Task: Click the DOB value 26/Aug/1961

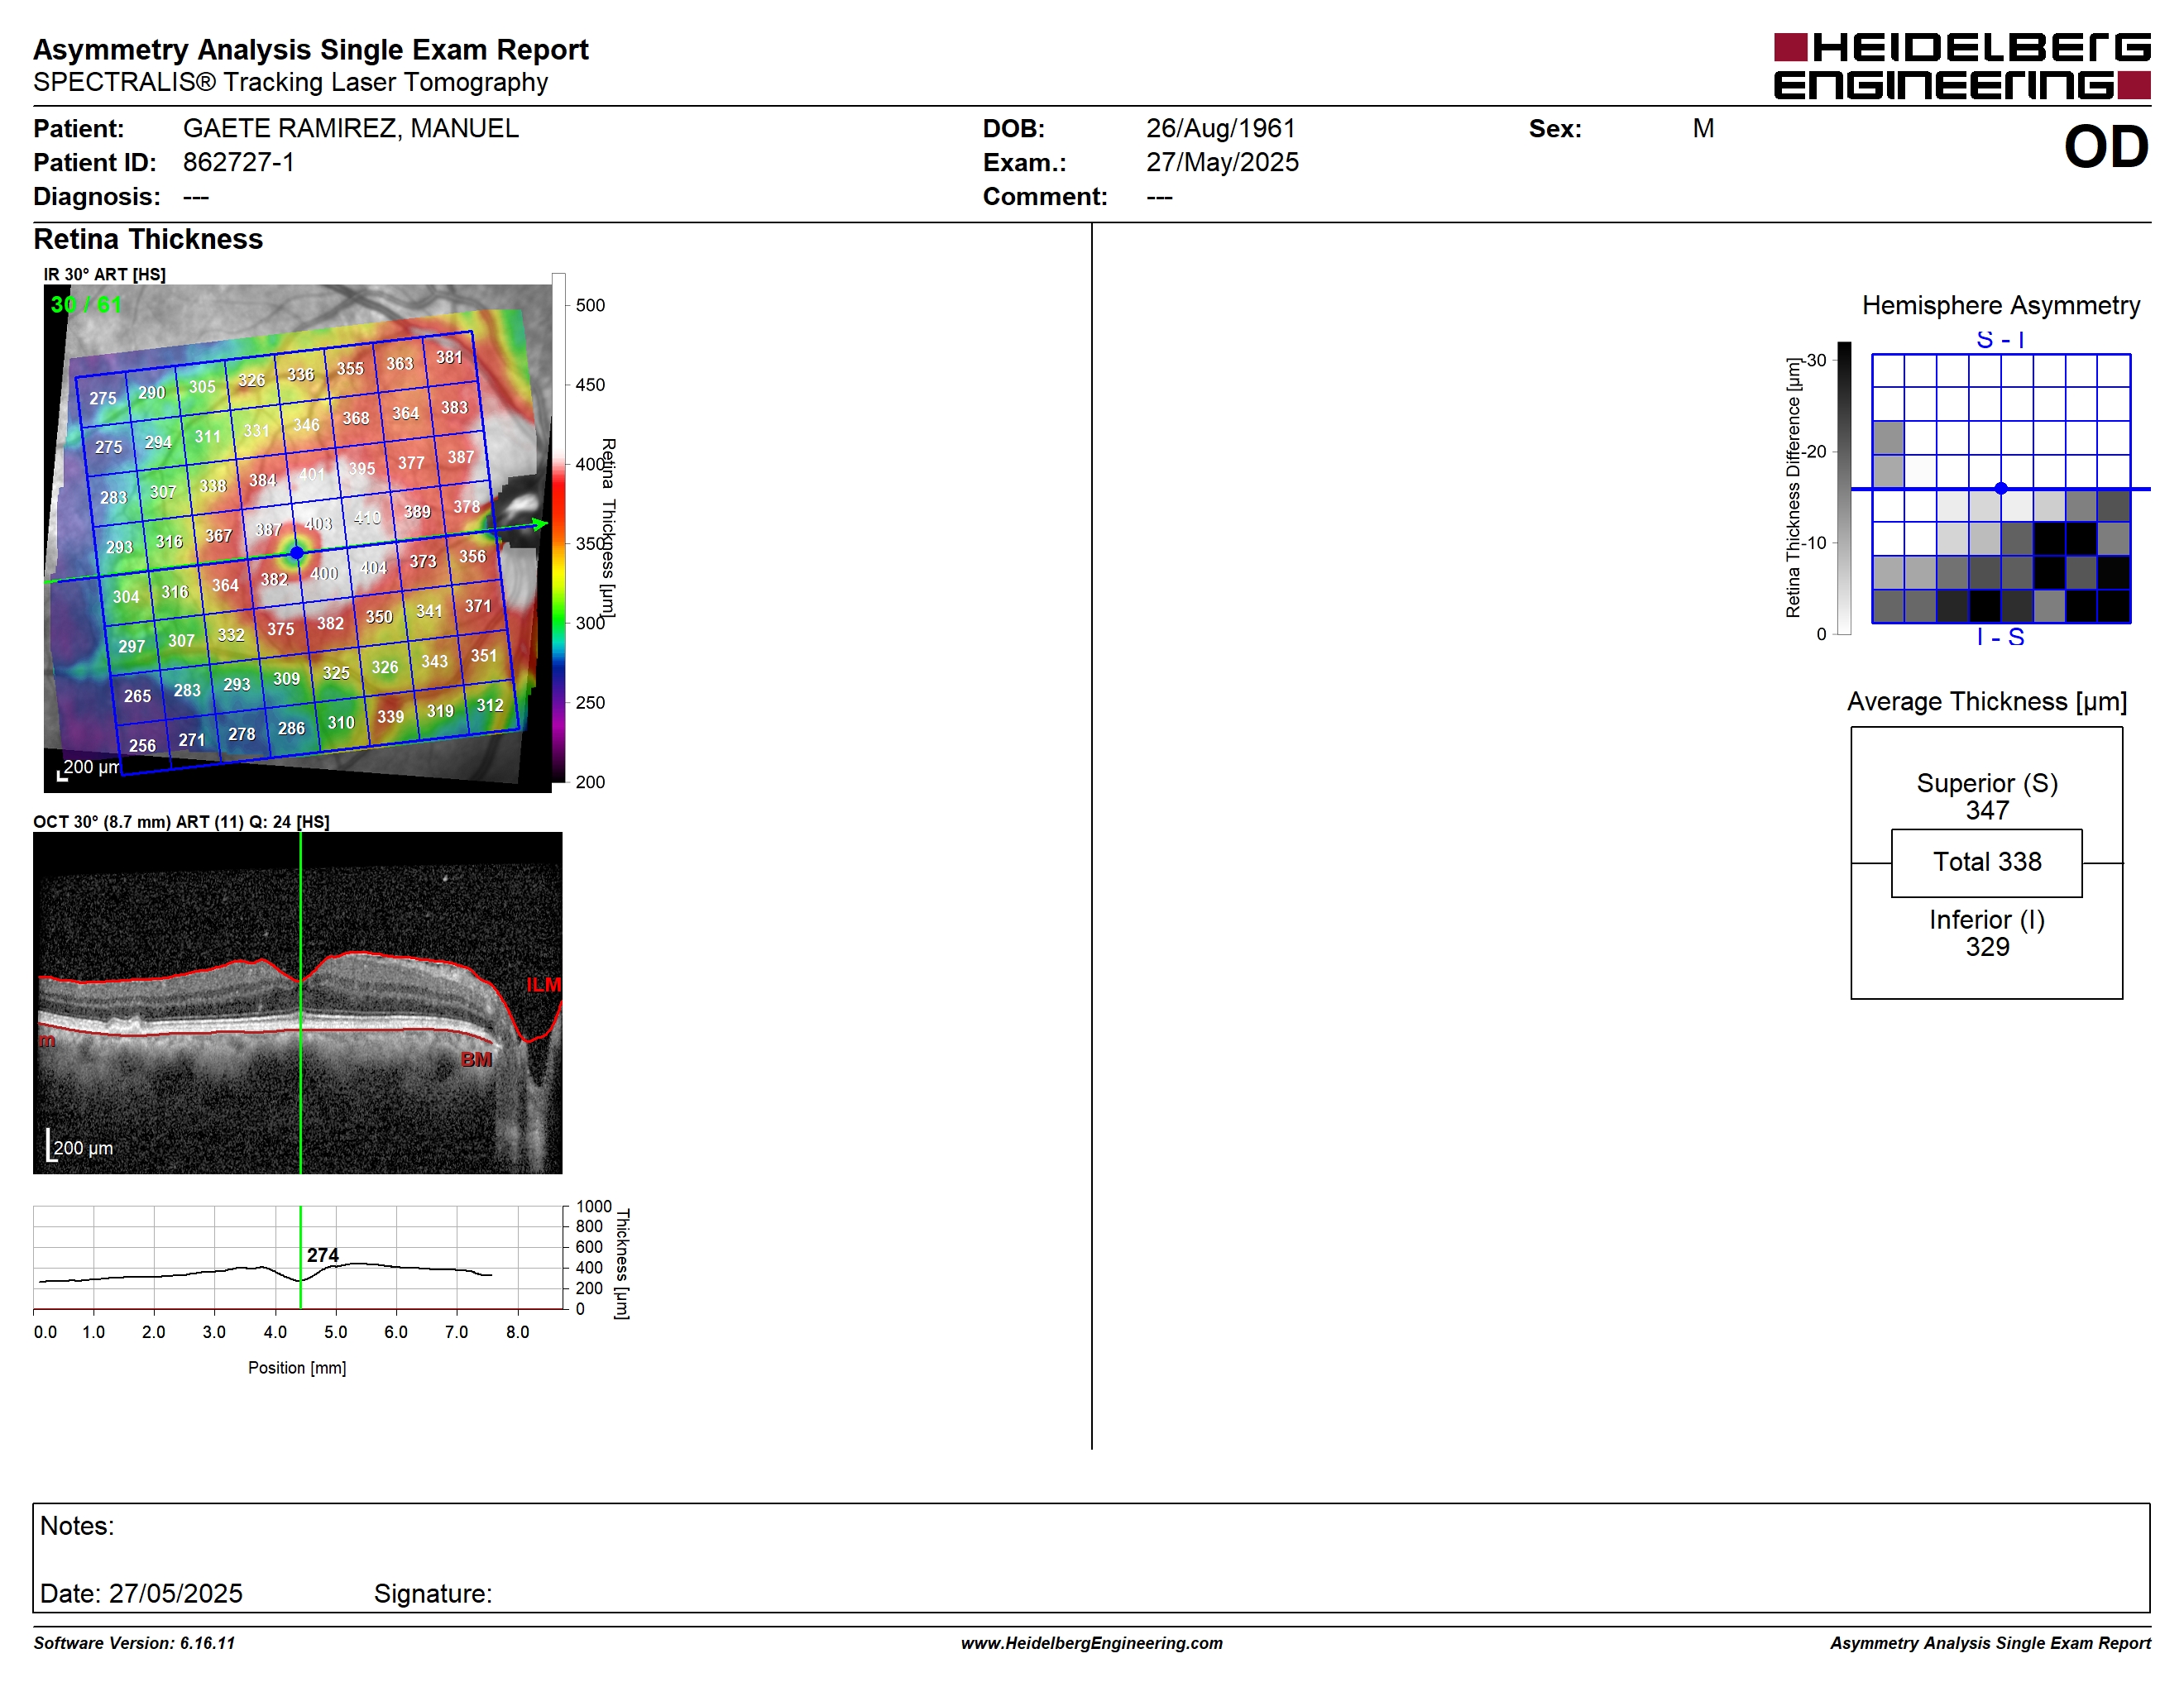Action: tap(1220, 129)
